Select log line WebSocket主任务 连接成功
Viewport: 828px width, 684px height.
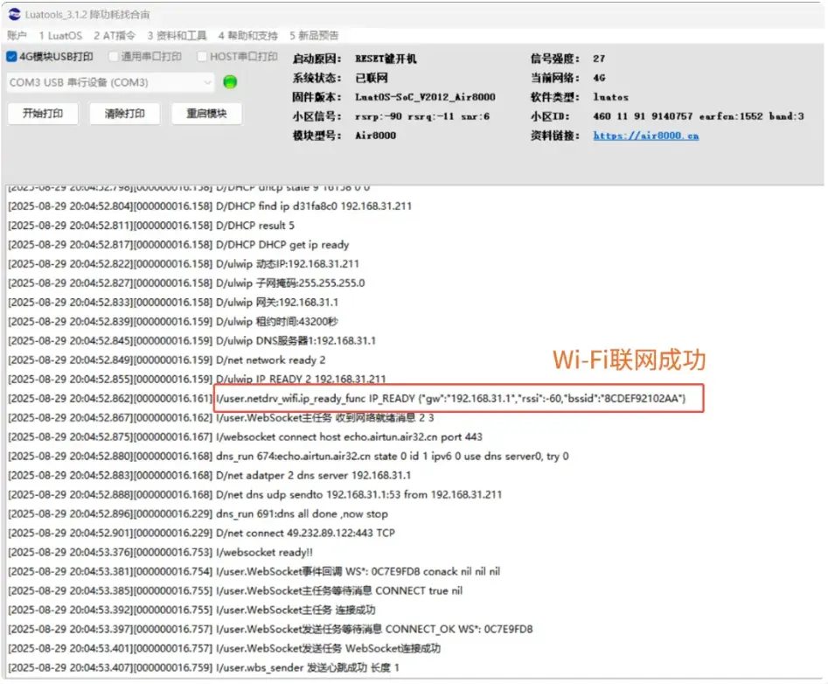click(x=191, y=610)
